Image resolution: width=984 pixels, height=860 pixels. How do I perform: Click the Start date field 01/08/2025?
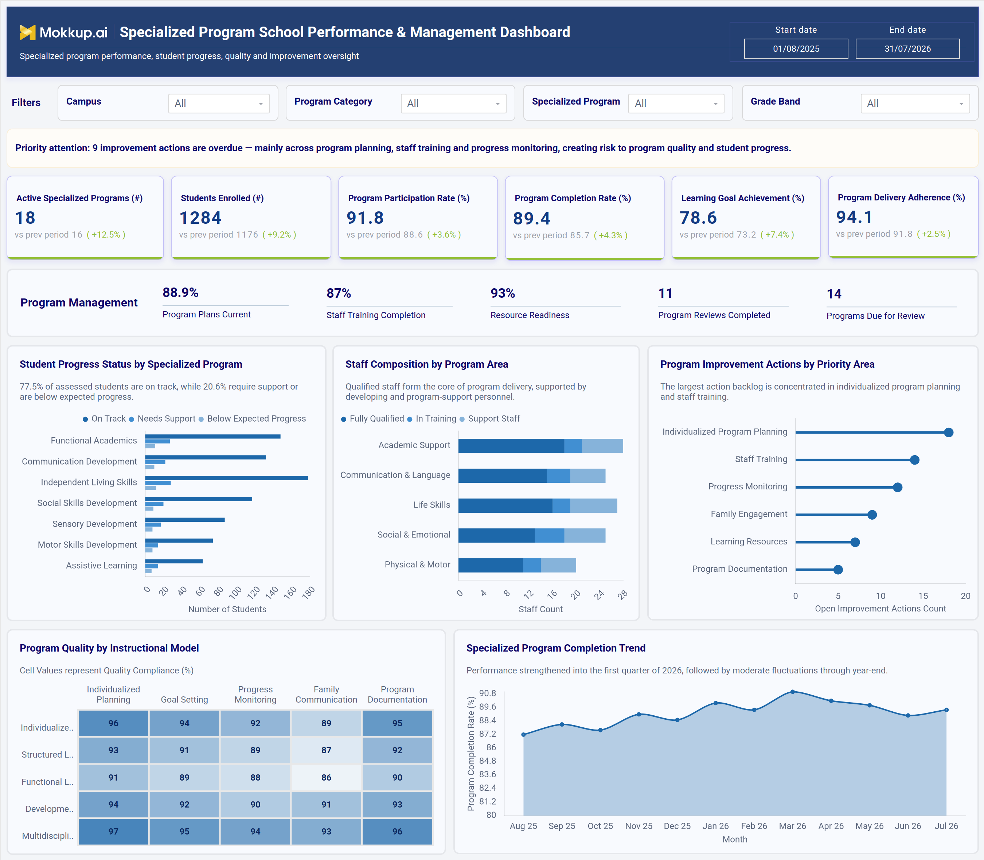click(796, 49)
